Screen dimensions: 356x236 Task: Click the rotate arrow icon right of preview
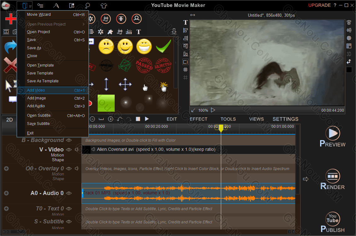(349, 62)
